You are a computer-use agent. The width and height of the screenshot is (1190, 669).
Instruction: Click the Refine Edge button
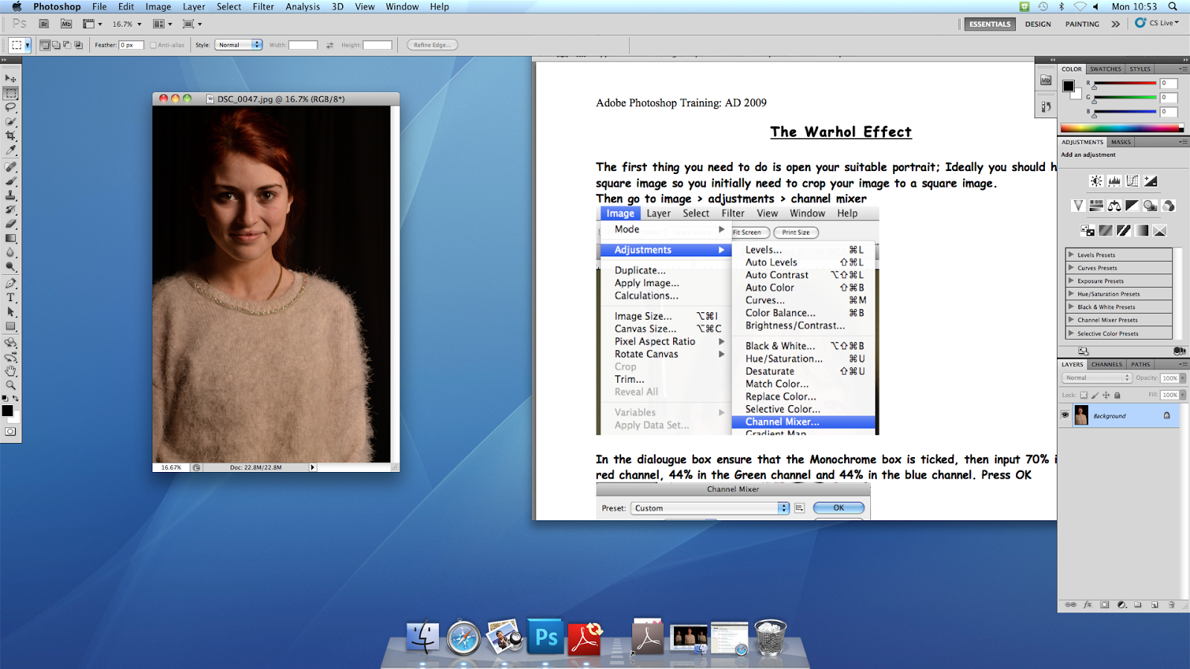[x=432, y=45]
